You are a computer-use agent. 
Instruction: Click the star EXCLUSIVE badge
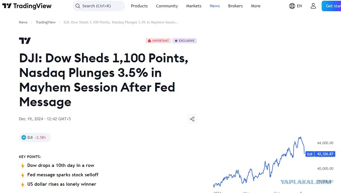click(184, 41)
